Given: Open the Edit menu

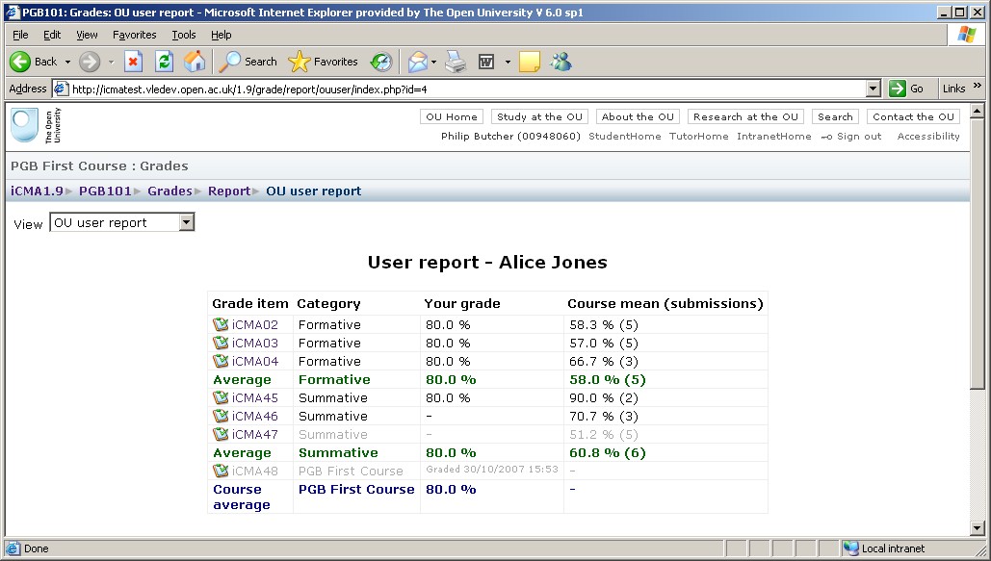Looking at the screenshot, I should click(x=52, y=35).
